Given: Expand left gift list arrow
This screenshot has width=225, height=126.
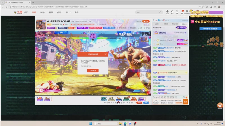Looking at the screenshot, I should pyautogui.click(x=52, y=99).
